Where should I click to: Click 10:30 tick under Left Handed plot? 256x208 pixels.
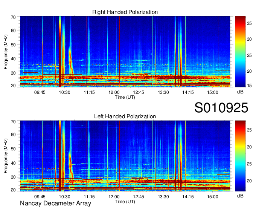coord(64,197)
